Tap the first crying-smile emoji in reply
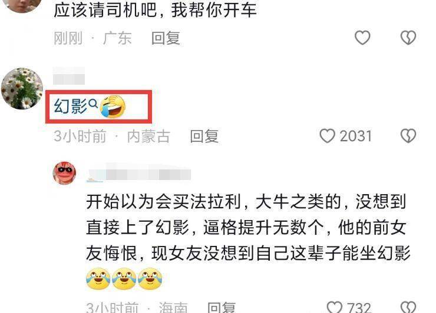 point(98,278)
